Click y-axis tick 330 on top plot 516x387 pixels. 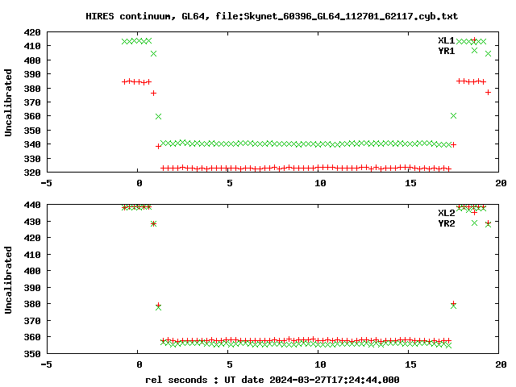tap(32, 159)
